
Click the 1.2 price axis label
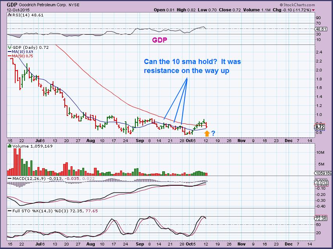pyautogui.click(x=319, y=106)
